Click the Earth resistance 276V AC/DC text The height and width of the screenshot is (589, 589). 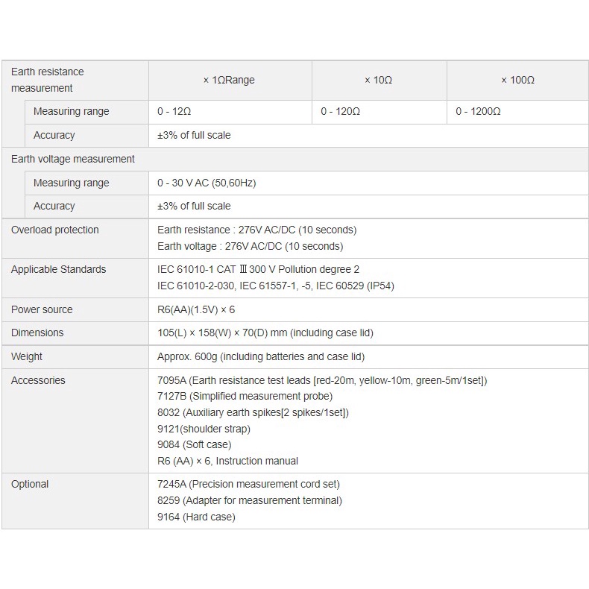pyautogui.click(x=257, y=230)
